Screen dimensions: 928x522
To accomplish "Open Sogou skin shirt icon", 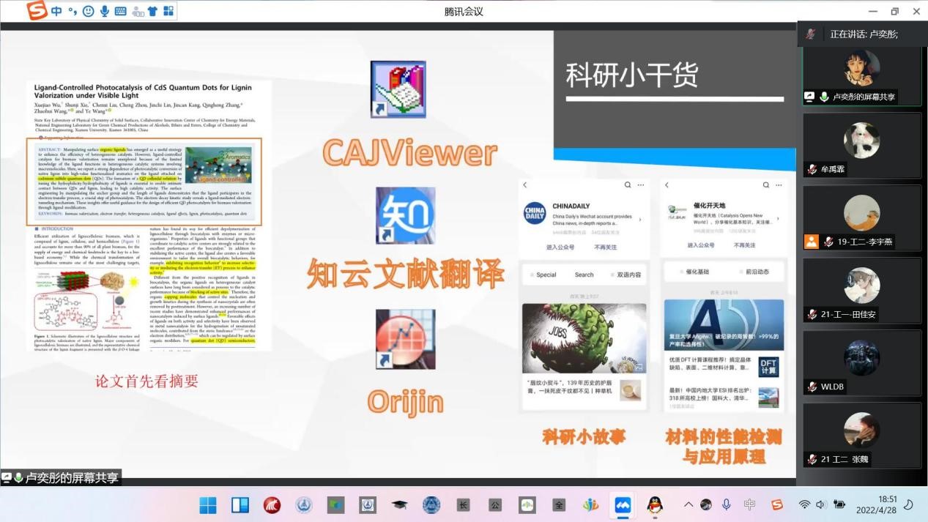I will click(152, 11).
